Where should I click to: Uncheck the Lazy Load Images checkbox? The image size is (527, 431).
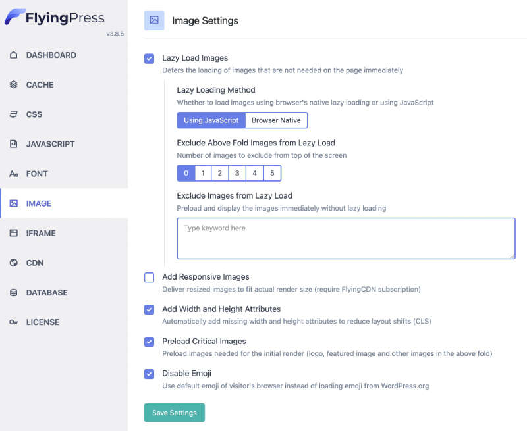click(150, 59)
